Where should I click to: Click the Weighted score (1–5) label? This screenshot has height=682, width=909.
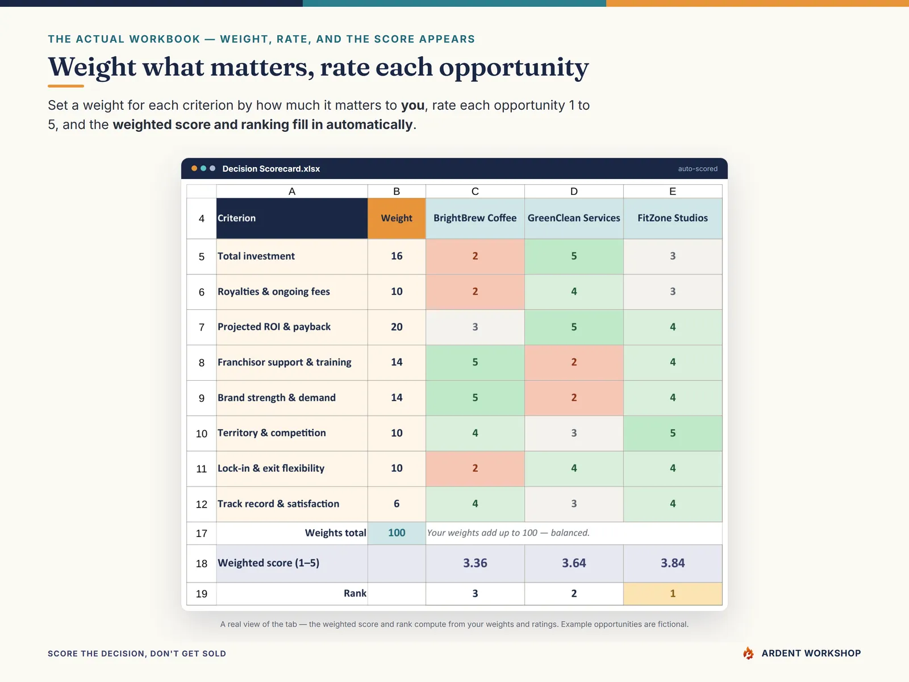tap(292, 563)
